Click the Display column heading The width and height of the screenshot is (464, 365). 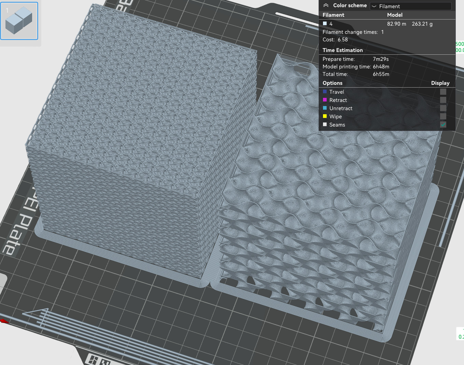pos(440,83)
